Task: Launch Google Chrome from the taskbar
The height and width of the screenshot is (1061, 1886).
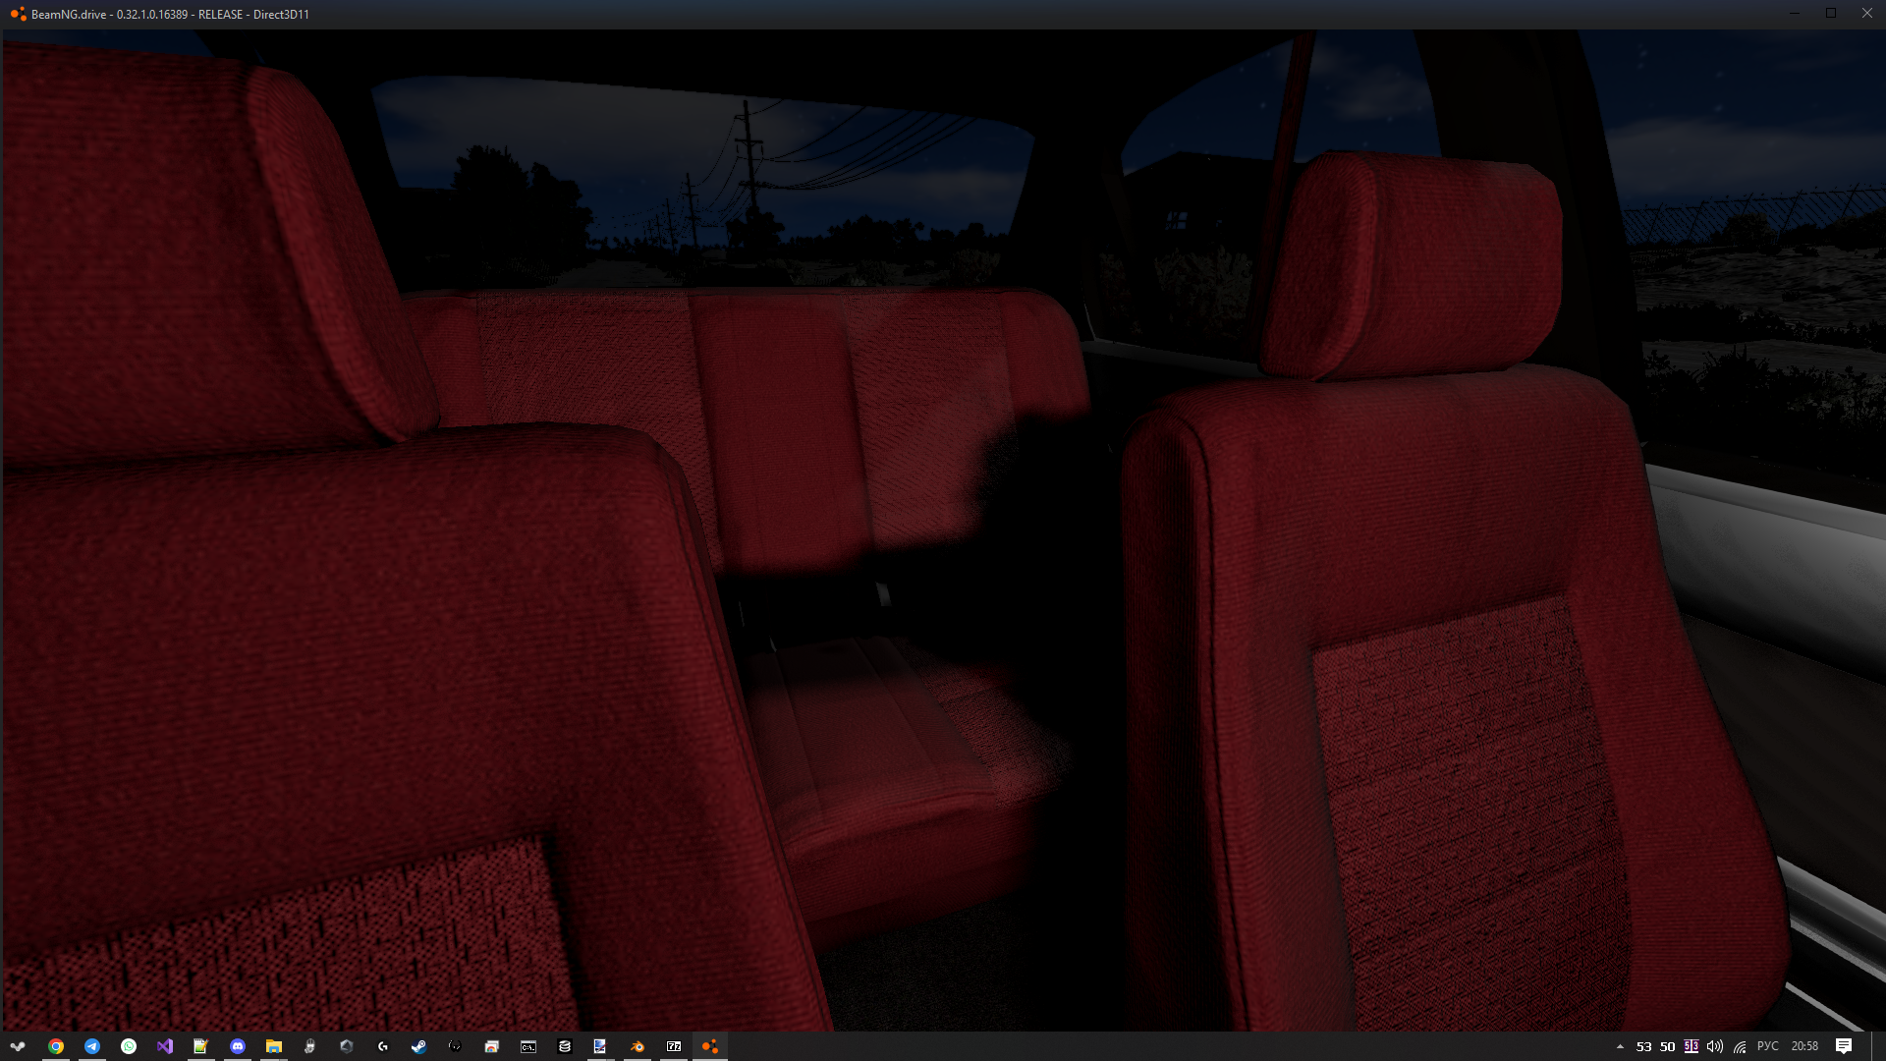Action: point(55,1046)
